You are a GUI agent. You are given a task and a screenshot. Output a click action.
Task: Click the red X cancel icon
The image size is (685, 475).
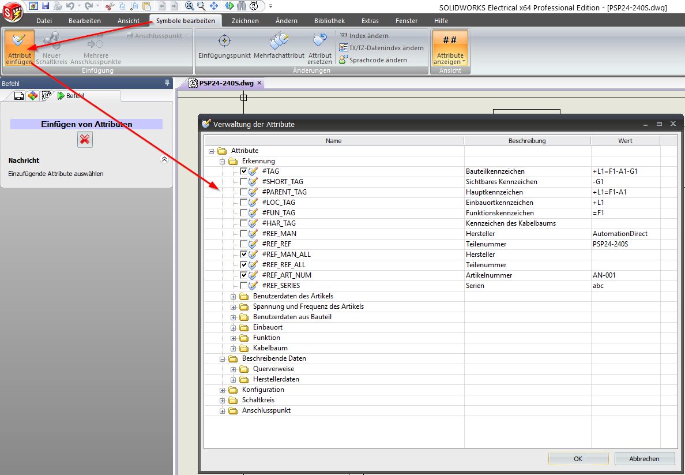[85, 139]
